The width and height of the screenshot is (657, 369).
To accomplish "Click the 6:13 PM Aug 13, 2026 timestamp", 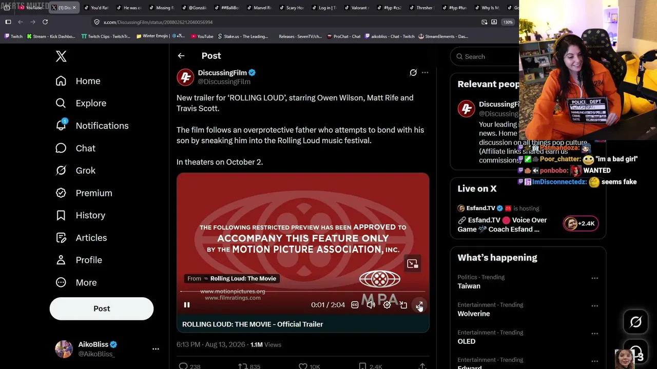I will coord(211,345).
